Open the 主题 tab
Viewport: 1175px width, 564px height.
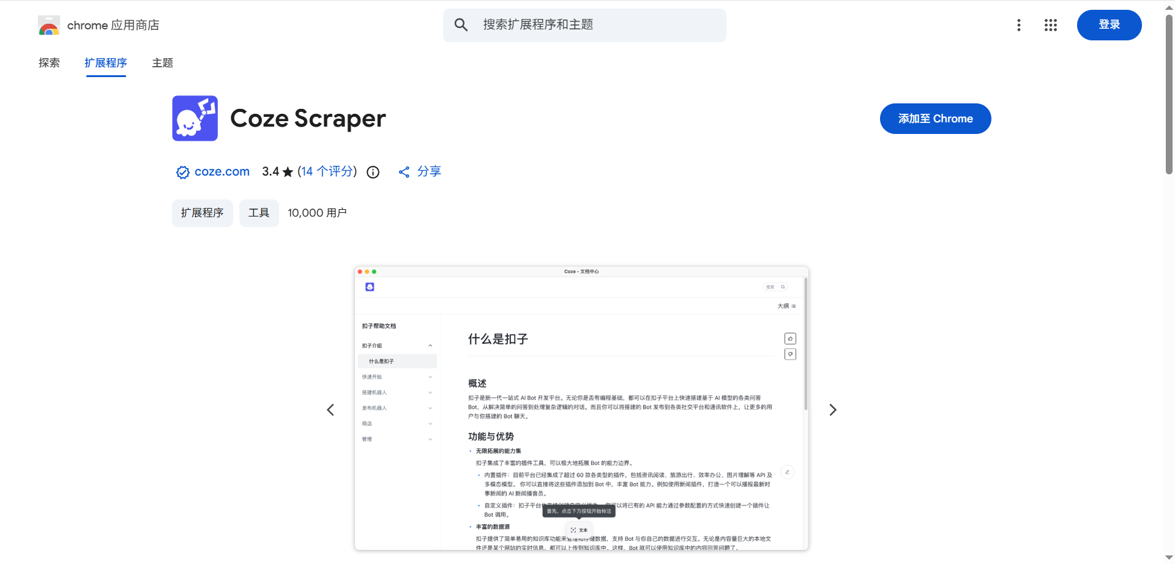click(163, 63)
